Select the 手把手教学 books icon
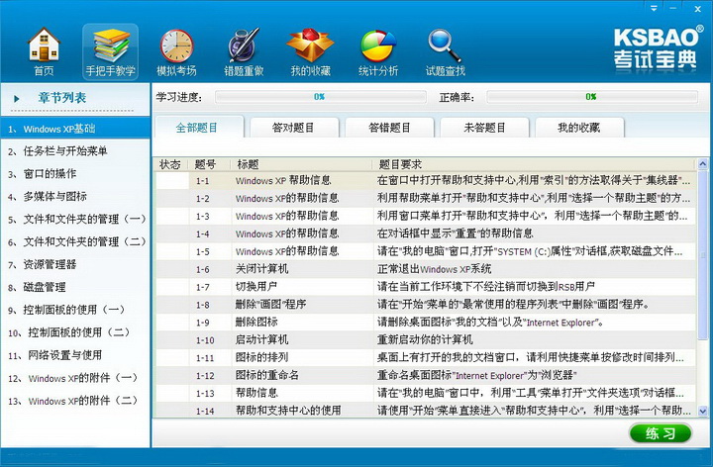 tap(110, 51)
